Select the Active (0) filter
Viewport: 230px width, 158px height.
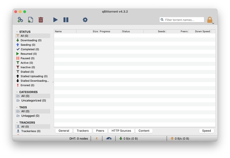[33, 63]
